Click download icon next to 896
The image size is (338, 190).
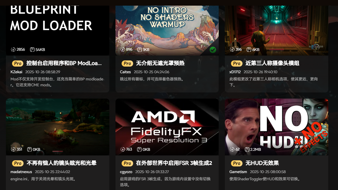(x=123, y=49)
